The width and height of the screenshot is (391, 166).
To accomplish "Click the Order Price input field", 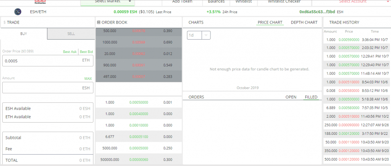I will pos(42,61).
